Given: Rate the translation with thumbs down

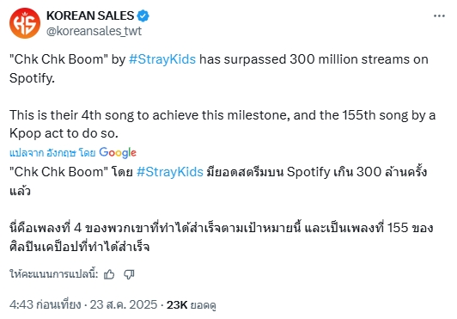Looking at the screenshot, I should pyautogui.click(x=129, y=274).
